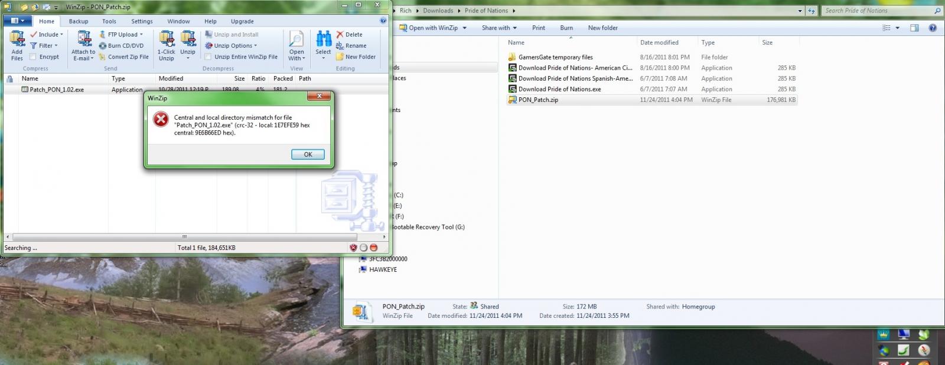This screenshot has height=365, width=945.
Task: Click the New Folder icon in WinZip
Action: (x=340, y=57)
